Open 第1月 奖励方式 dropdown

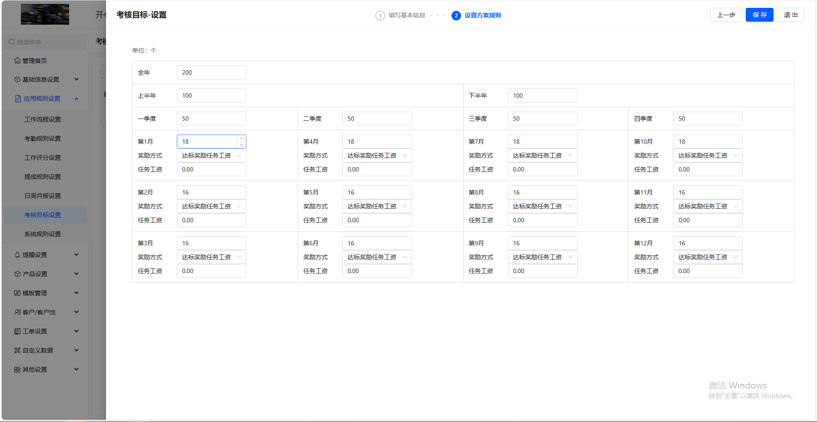(x=212, y=155)
